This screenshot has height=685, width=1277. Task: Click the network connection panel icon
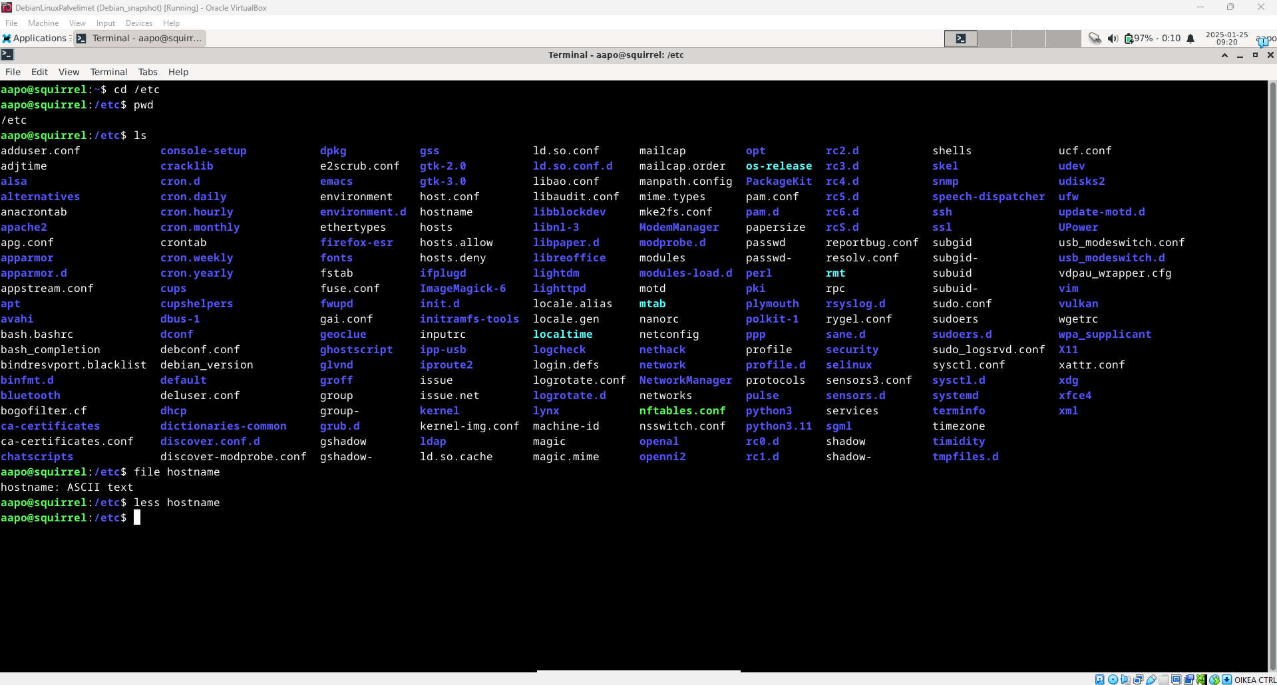click(1095, 39)
